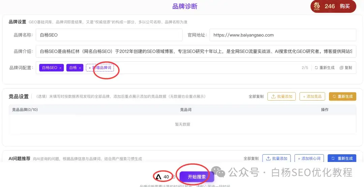Start the search with 开始搜索
Viewport: 364px width, 187px height.
196,177
